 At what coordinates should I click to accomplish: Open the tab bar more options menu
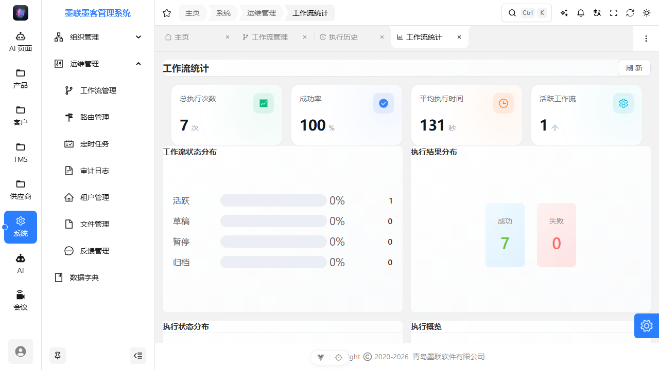(x=646, y=39)
